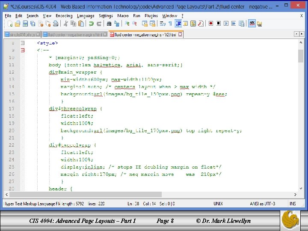
Task: Cut selection with scissors icon
Action: point(65,24)
